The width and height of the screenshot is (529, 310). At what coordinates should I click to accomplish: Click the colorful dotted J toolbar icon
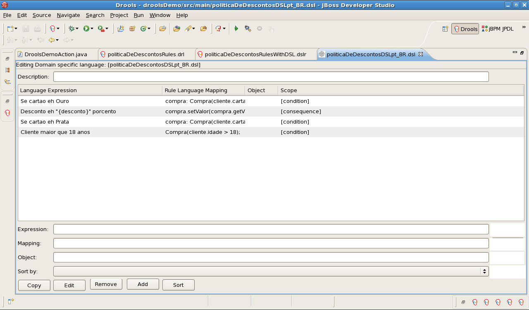[x=219, y=29]
